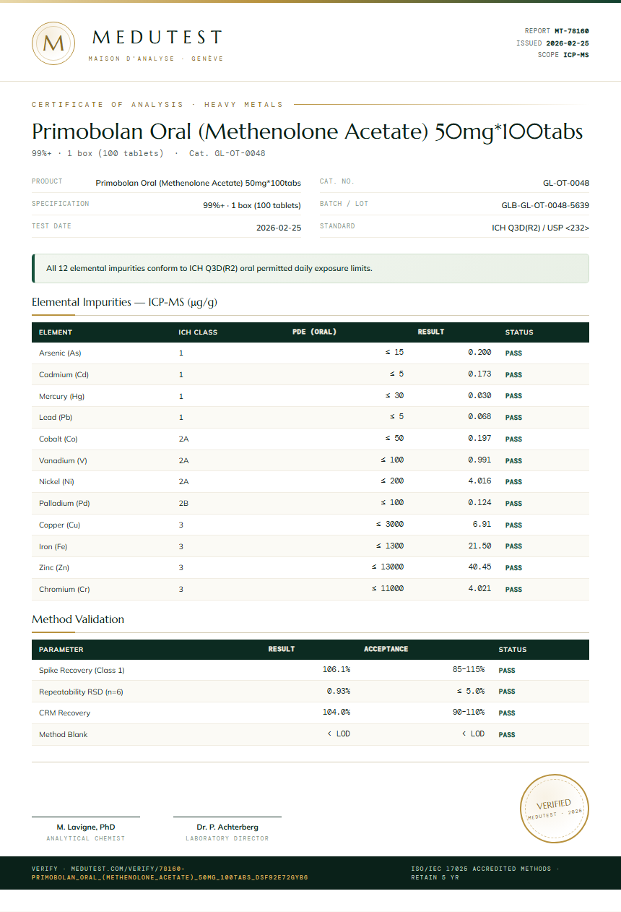Click the Copper result value 6.91

(x=482, y=524)
